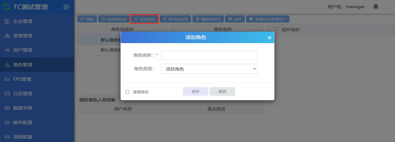Click 设置综合管理用户 toolbar button
Screen dimensions: 395x142
[x=268, y=19]
